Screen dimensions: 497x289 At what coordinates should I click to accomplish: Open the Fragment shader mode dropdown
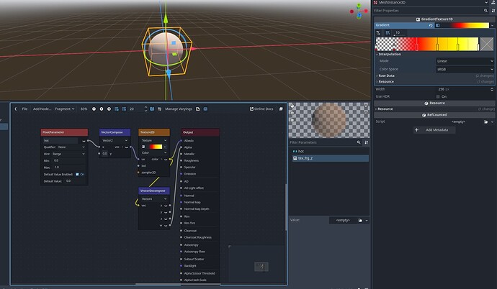(66, 109)
